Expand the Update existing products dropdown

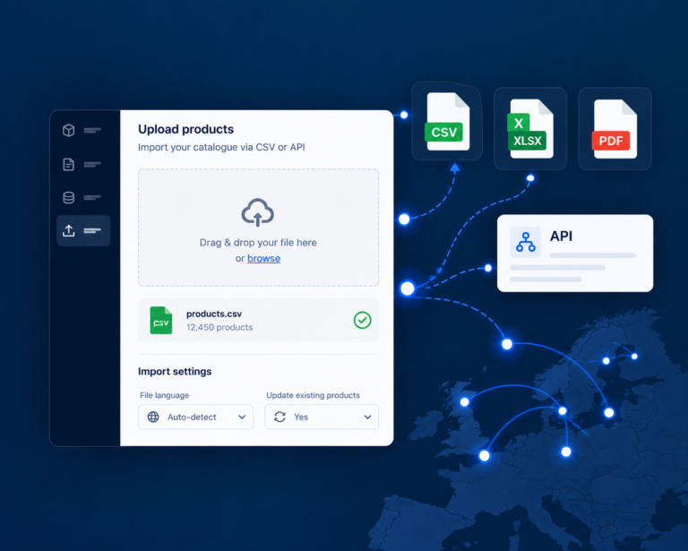click(x=322, y=417)
